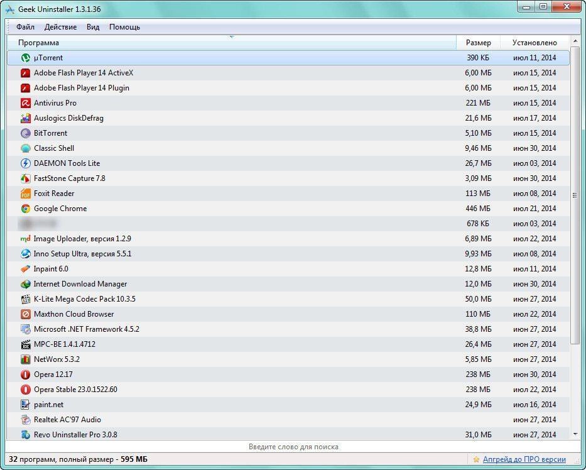Click '678 КБ' size of blurred entry
Viewport: 586px width, 470px height.
[478, 224]
